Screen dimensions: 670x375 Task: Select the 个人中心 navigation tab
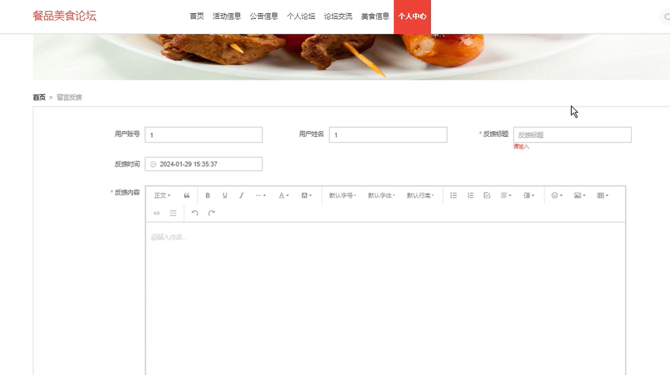tap(412, 16)
